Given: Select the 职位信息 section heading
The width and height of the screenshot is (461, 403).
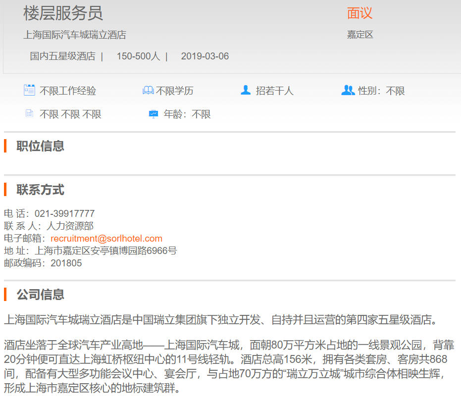Looking at the screenshot, I should pos(40,146).
